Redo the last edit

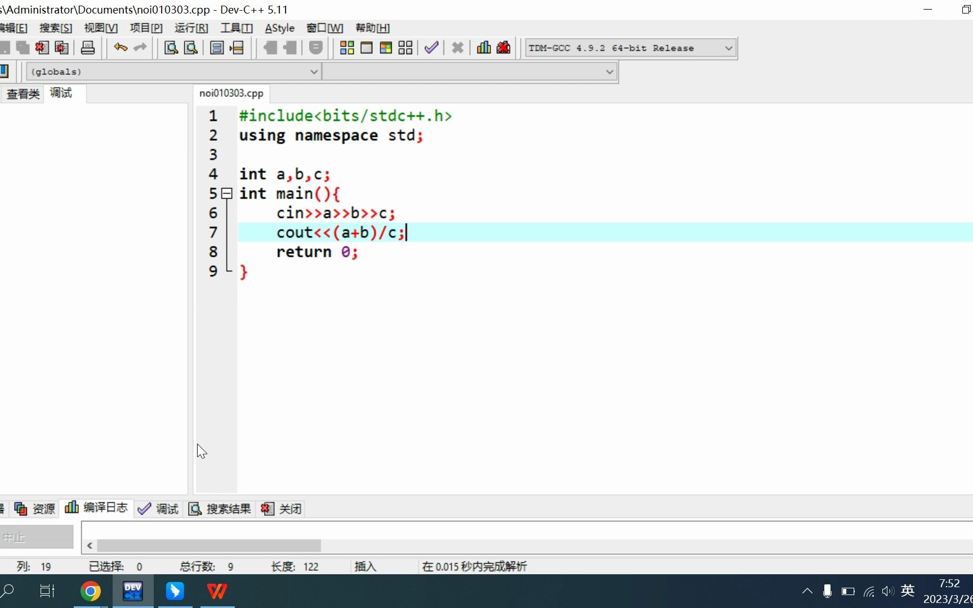pos(139,48)
